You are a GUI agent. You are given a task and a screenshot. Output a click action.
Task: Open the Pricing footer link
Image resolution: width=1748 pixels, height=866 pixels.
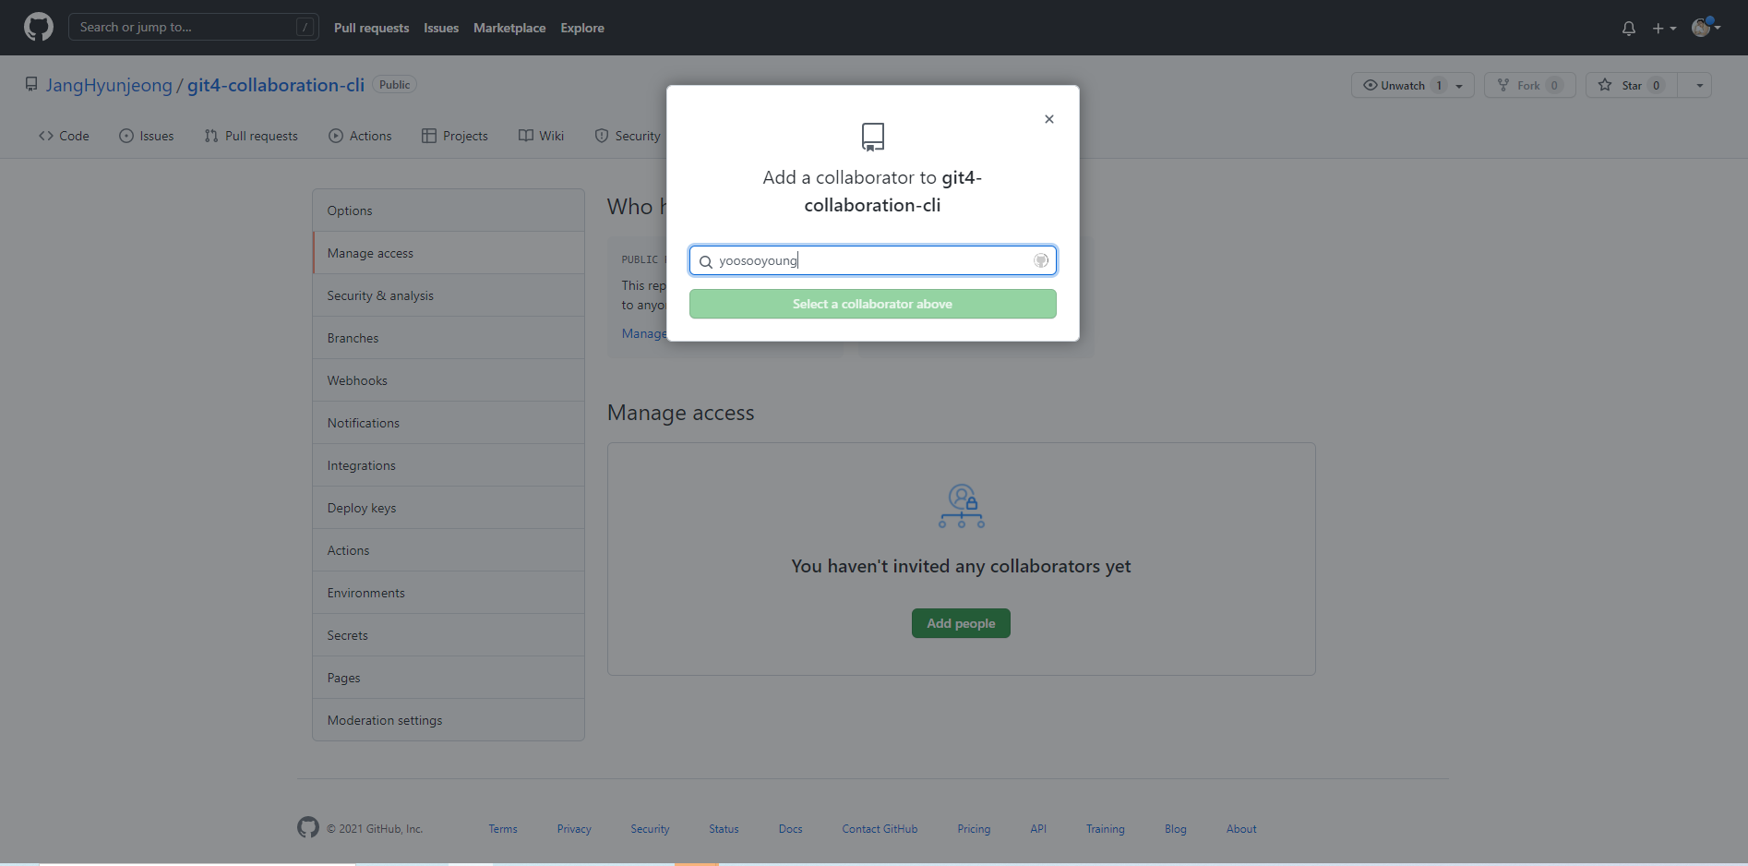[x=974, y=829]
